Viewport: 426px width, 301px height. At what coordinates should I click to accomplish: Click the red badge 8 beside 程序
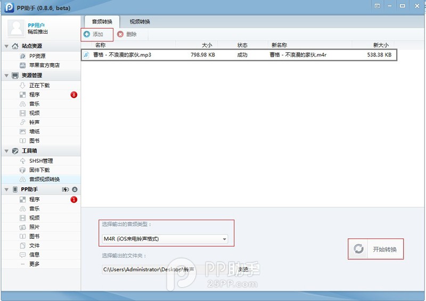click(73, 95)
